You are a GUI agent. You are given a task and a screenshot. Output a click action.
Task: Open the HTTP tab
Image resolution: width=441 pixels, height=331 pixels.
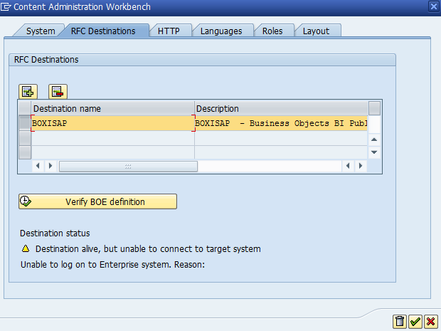(x=169, y=31)
